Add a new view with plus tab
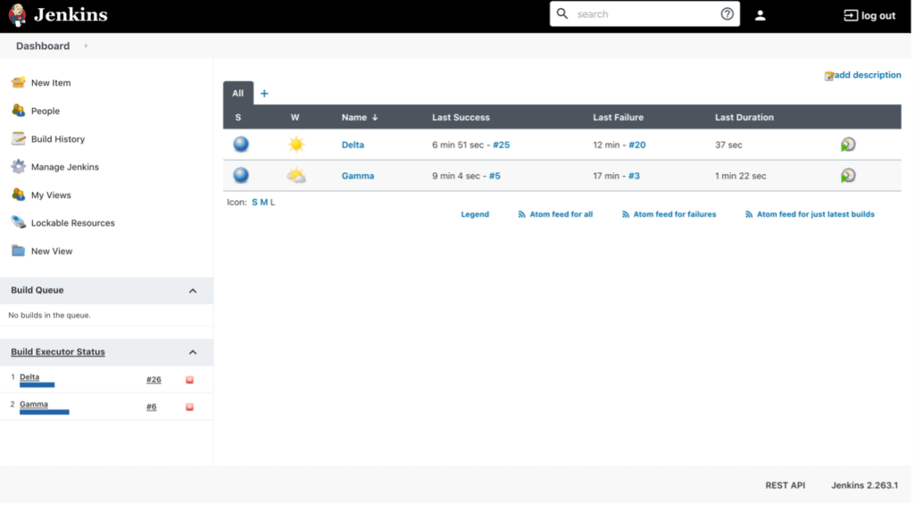 [264, 93]
